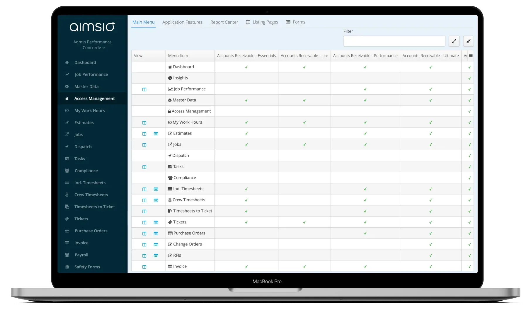Click inside the Filter text field
Viewport: 531px width, 310px height.
(394, 41)
